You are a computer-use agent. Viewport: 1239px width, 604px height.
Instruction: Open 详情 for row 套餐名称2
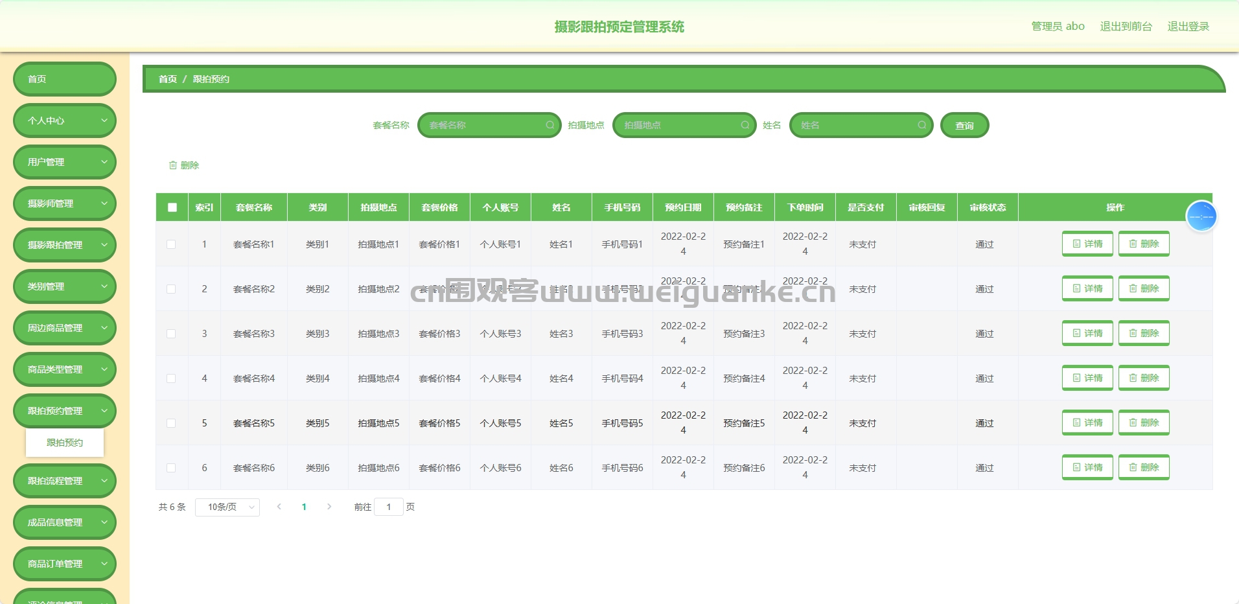[x=1087, y=288]
